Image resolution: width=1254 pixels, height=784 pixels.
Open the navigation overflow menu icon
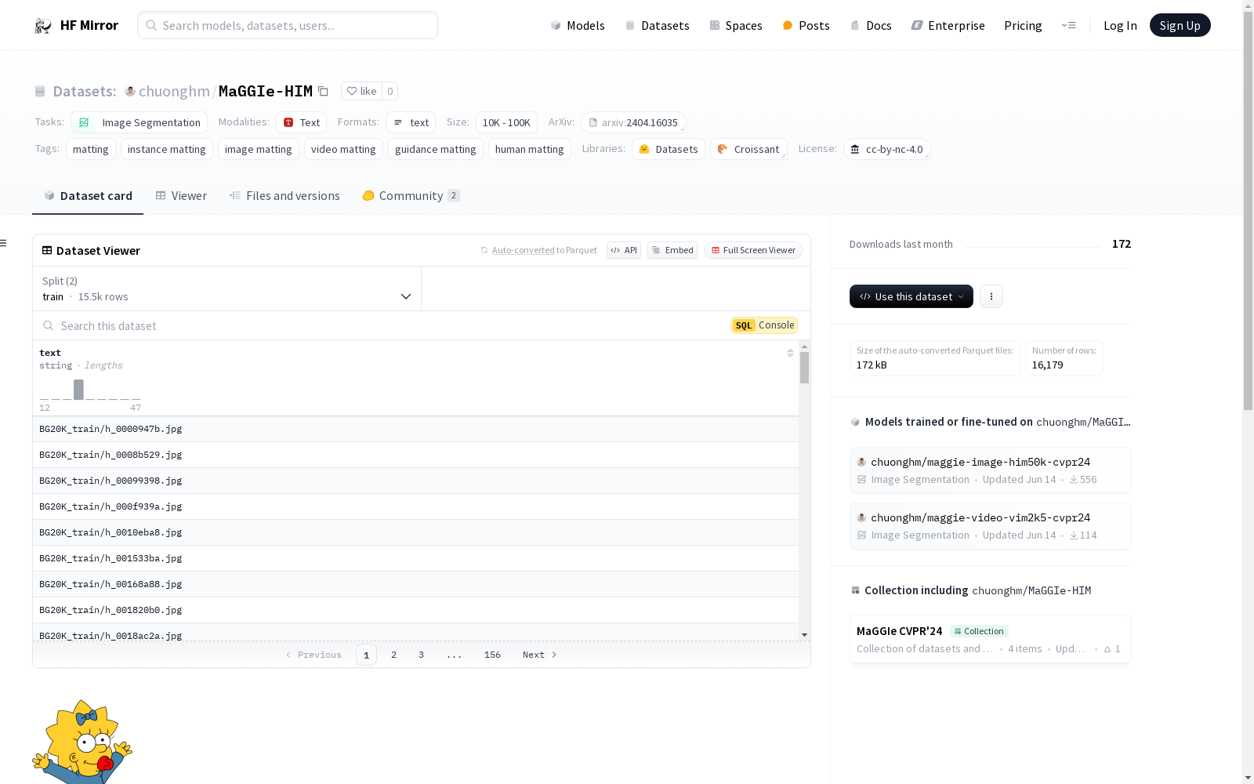[1068, 25]
